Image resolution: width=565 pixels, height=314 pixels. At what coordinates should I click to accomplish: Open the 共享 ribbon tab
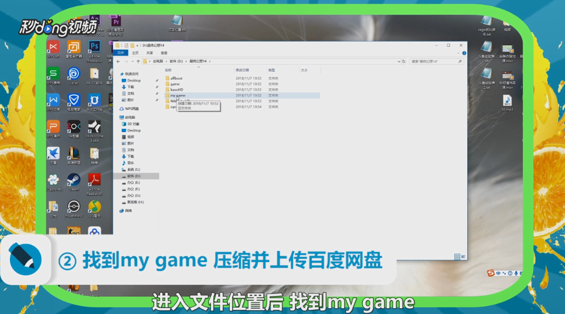tap(149, 53)
